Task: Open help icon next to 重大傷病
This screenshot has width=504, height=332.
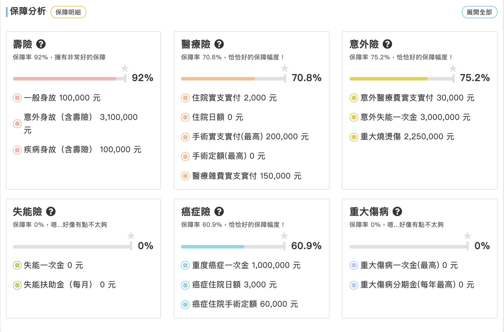Action: click(397, 211)
